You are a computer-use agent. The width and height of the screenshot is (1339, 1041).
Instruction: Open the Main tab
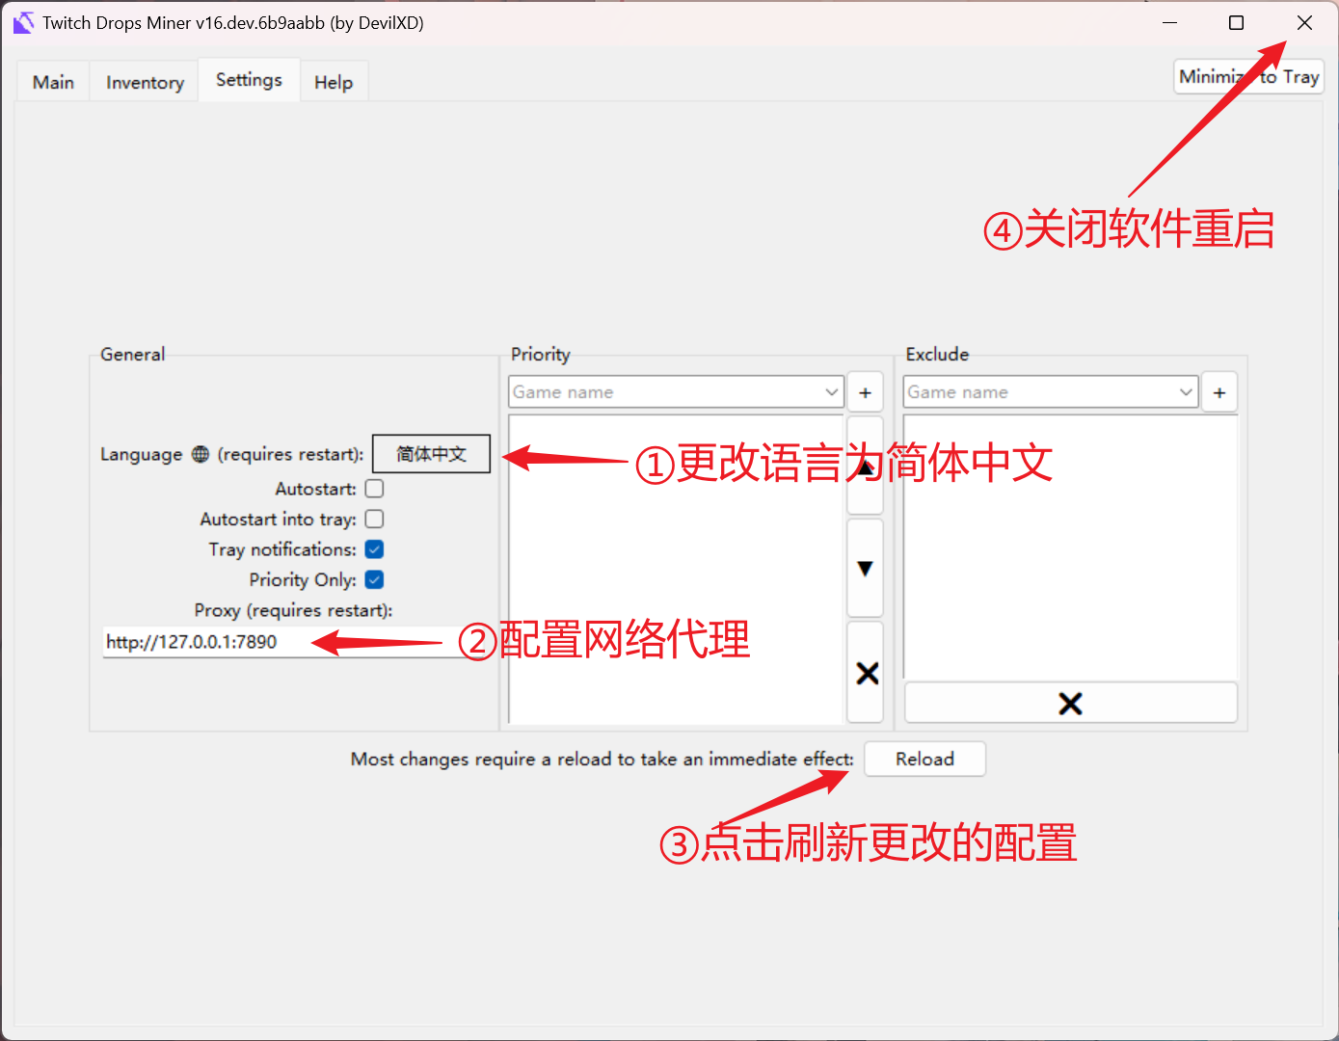(x=53, y=82)
